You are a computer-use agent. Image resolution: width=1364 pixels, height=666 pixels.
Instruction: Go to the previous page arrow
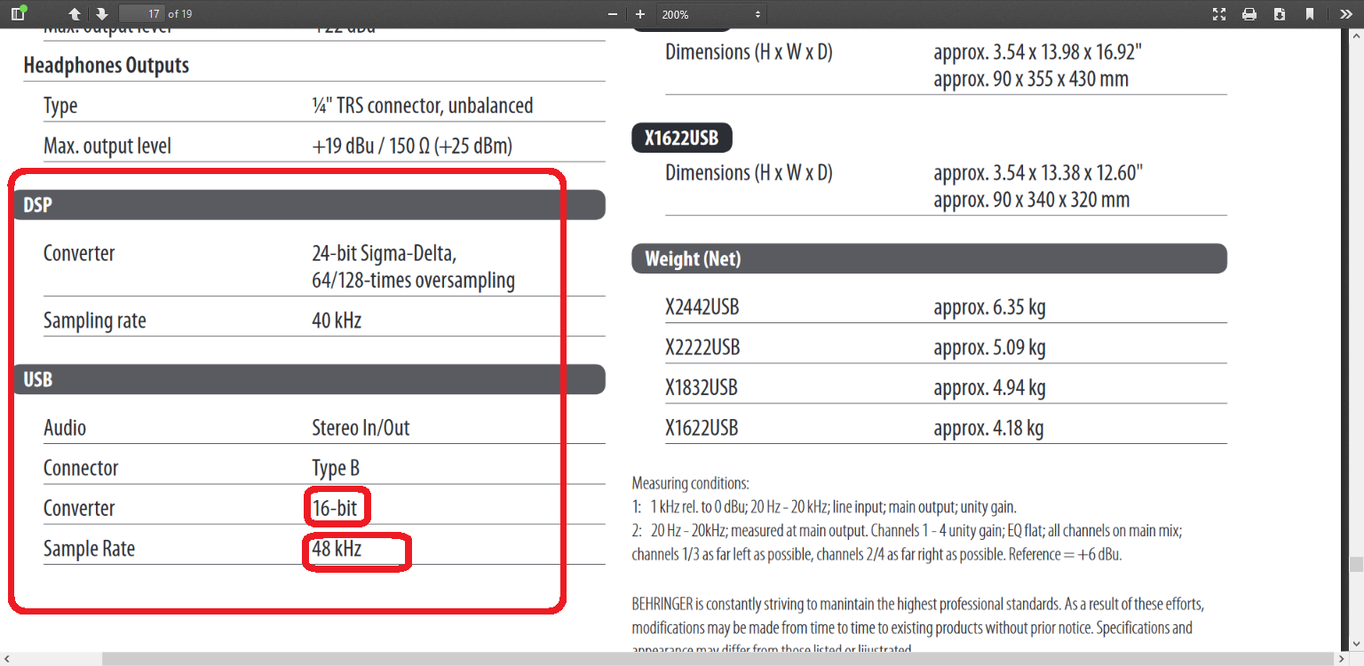[75, 13]
